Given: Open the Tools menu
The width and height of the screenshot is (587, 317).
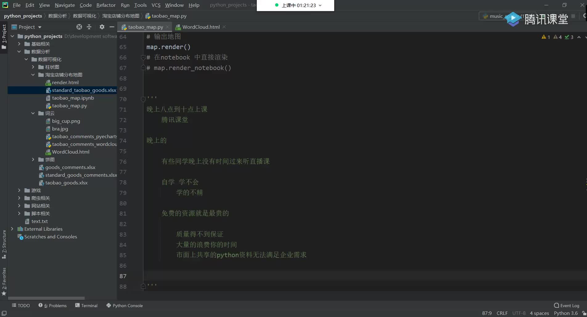Looking at the screenshot, I should coord(140,5).
